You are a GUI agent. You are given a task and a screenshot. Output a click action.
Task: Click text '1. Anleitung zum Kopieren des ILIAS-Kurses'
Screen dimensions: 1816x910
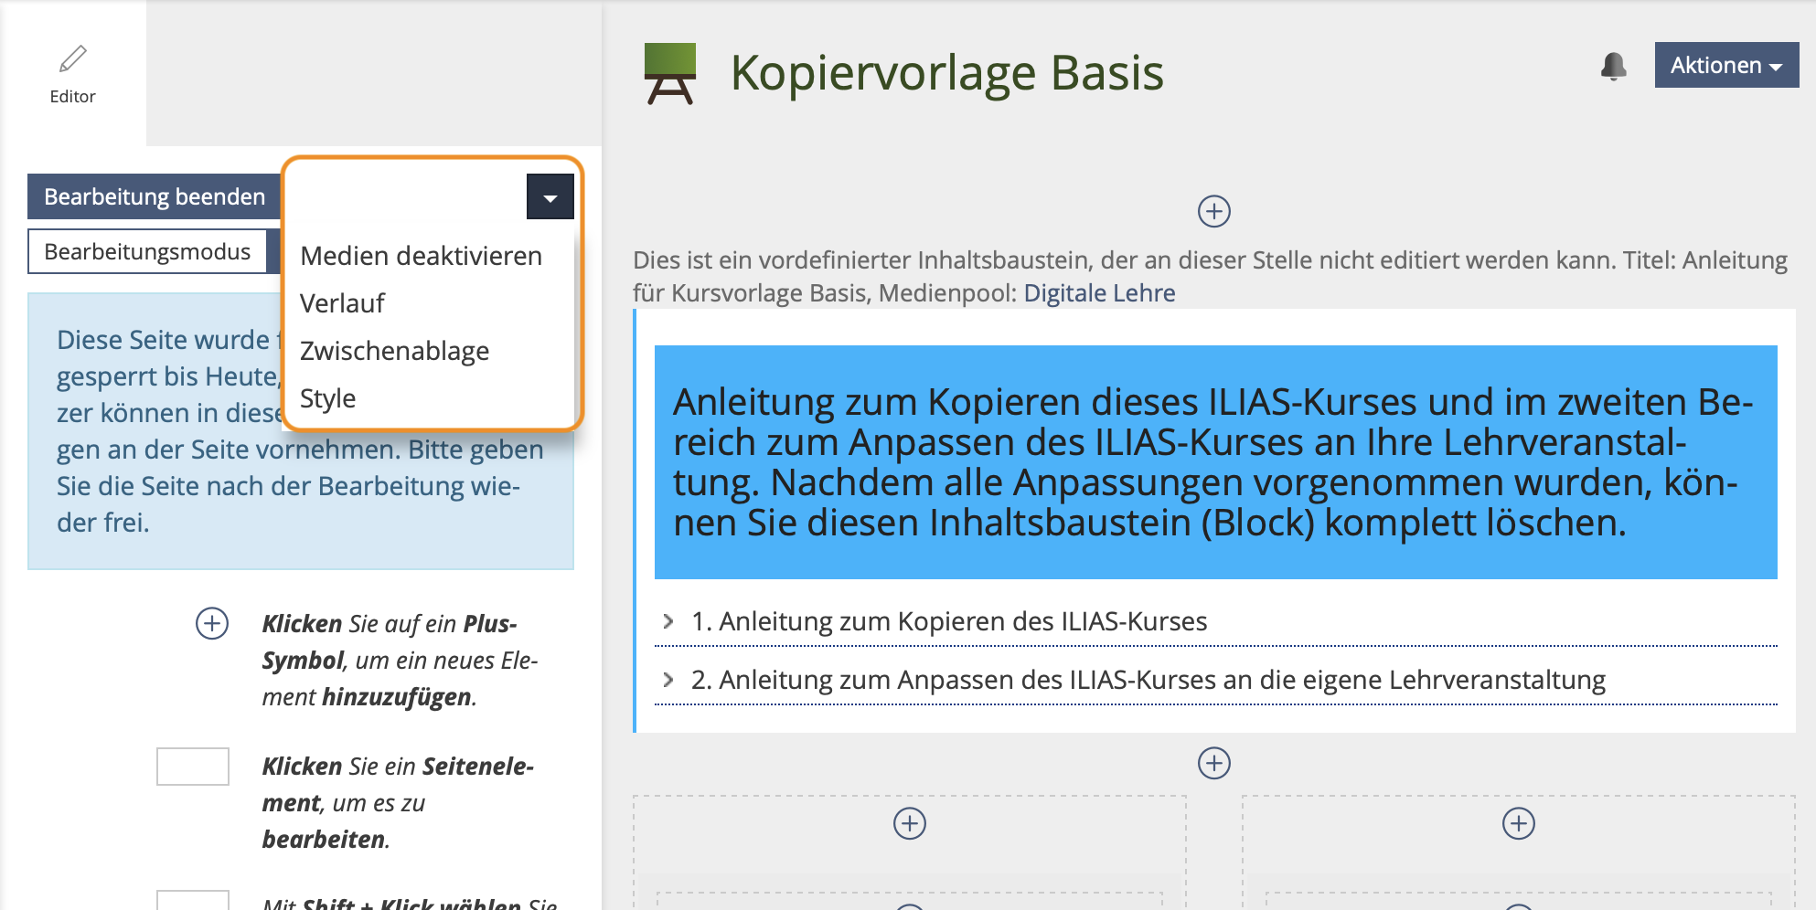click(949, 621)
